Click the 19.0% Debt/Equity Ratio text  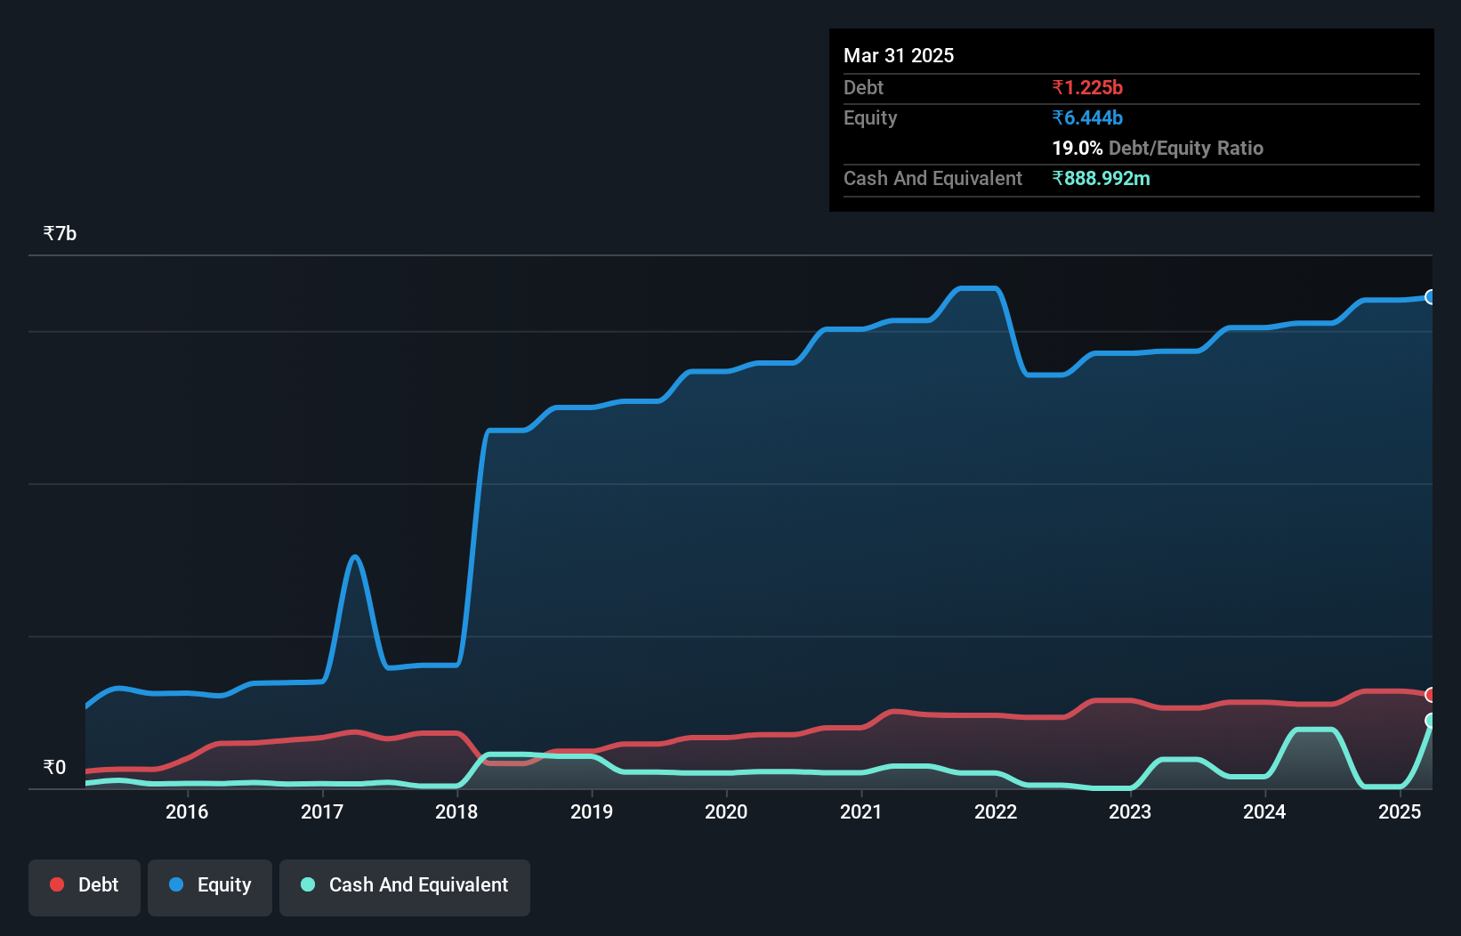click(x=1158, y=148)
